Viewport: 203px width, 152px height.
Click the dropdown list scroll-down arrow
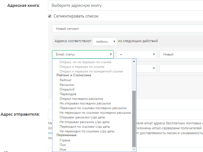point(134,149)
